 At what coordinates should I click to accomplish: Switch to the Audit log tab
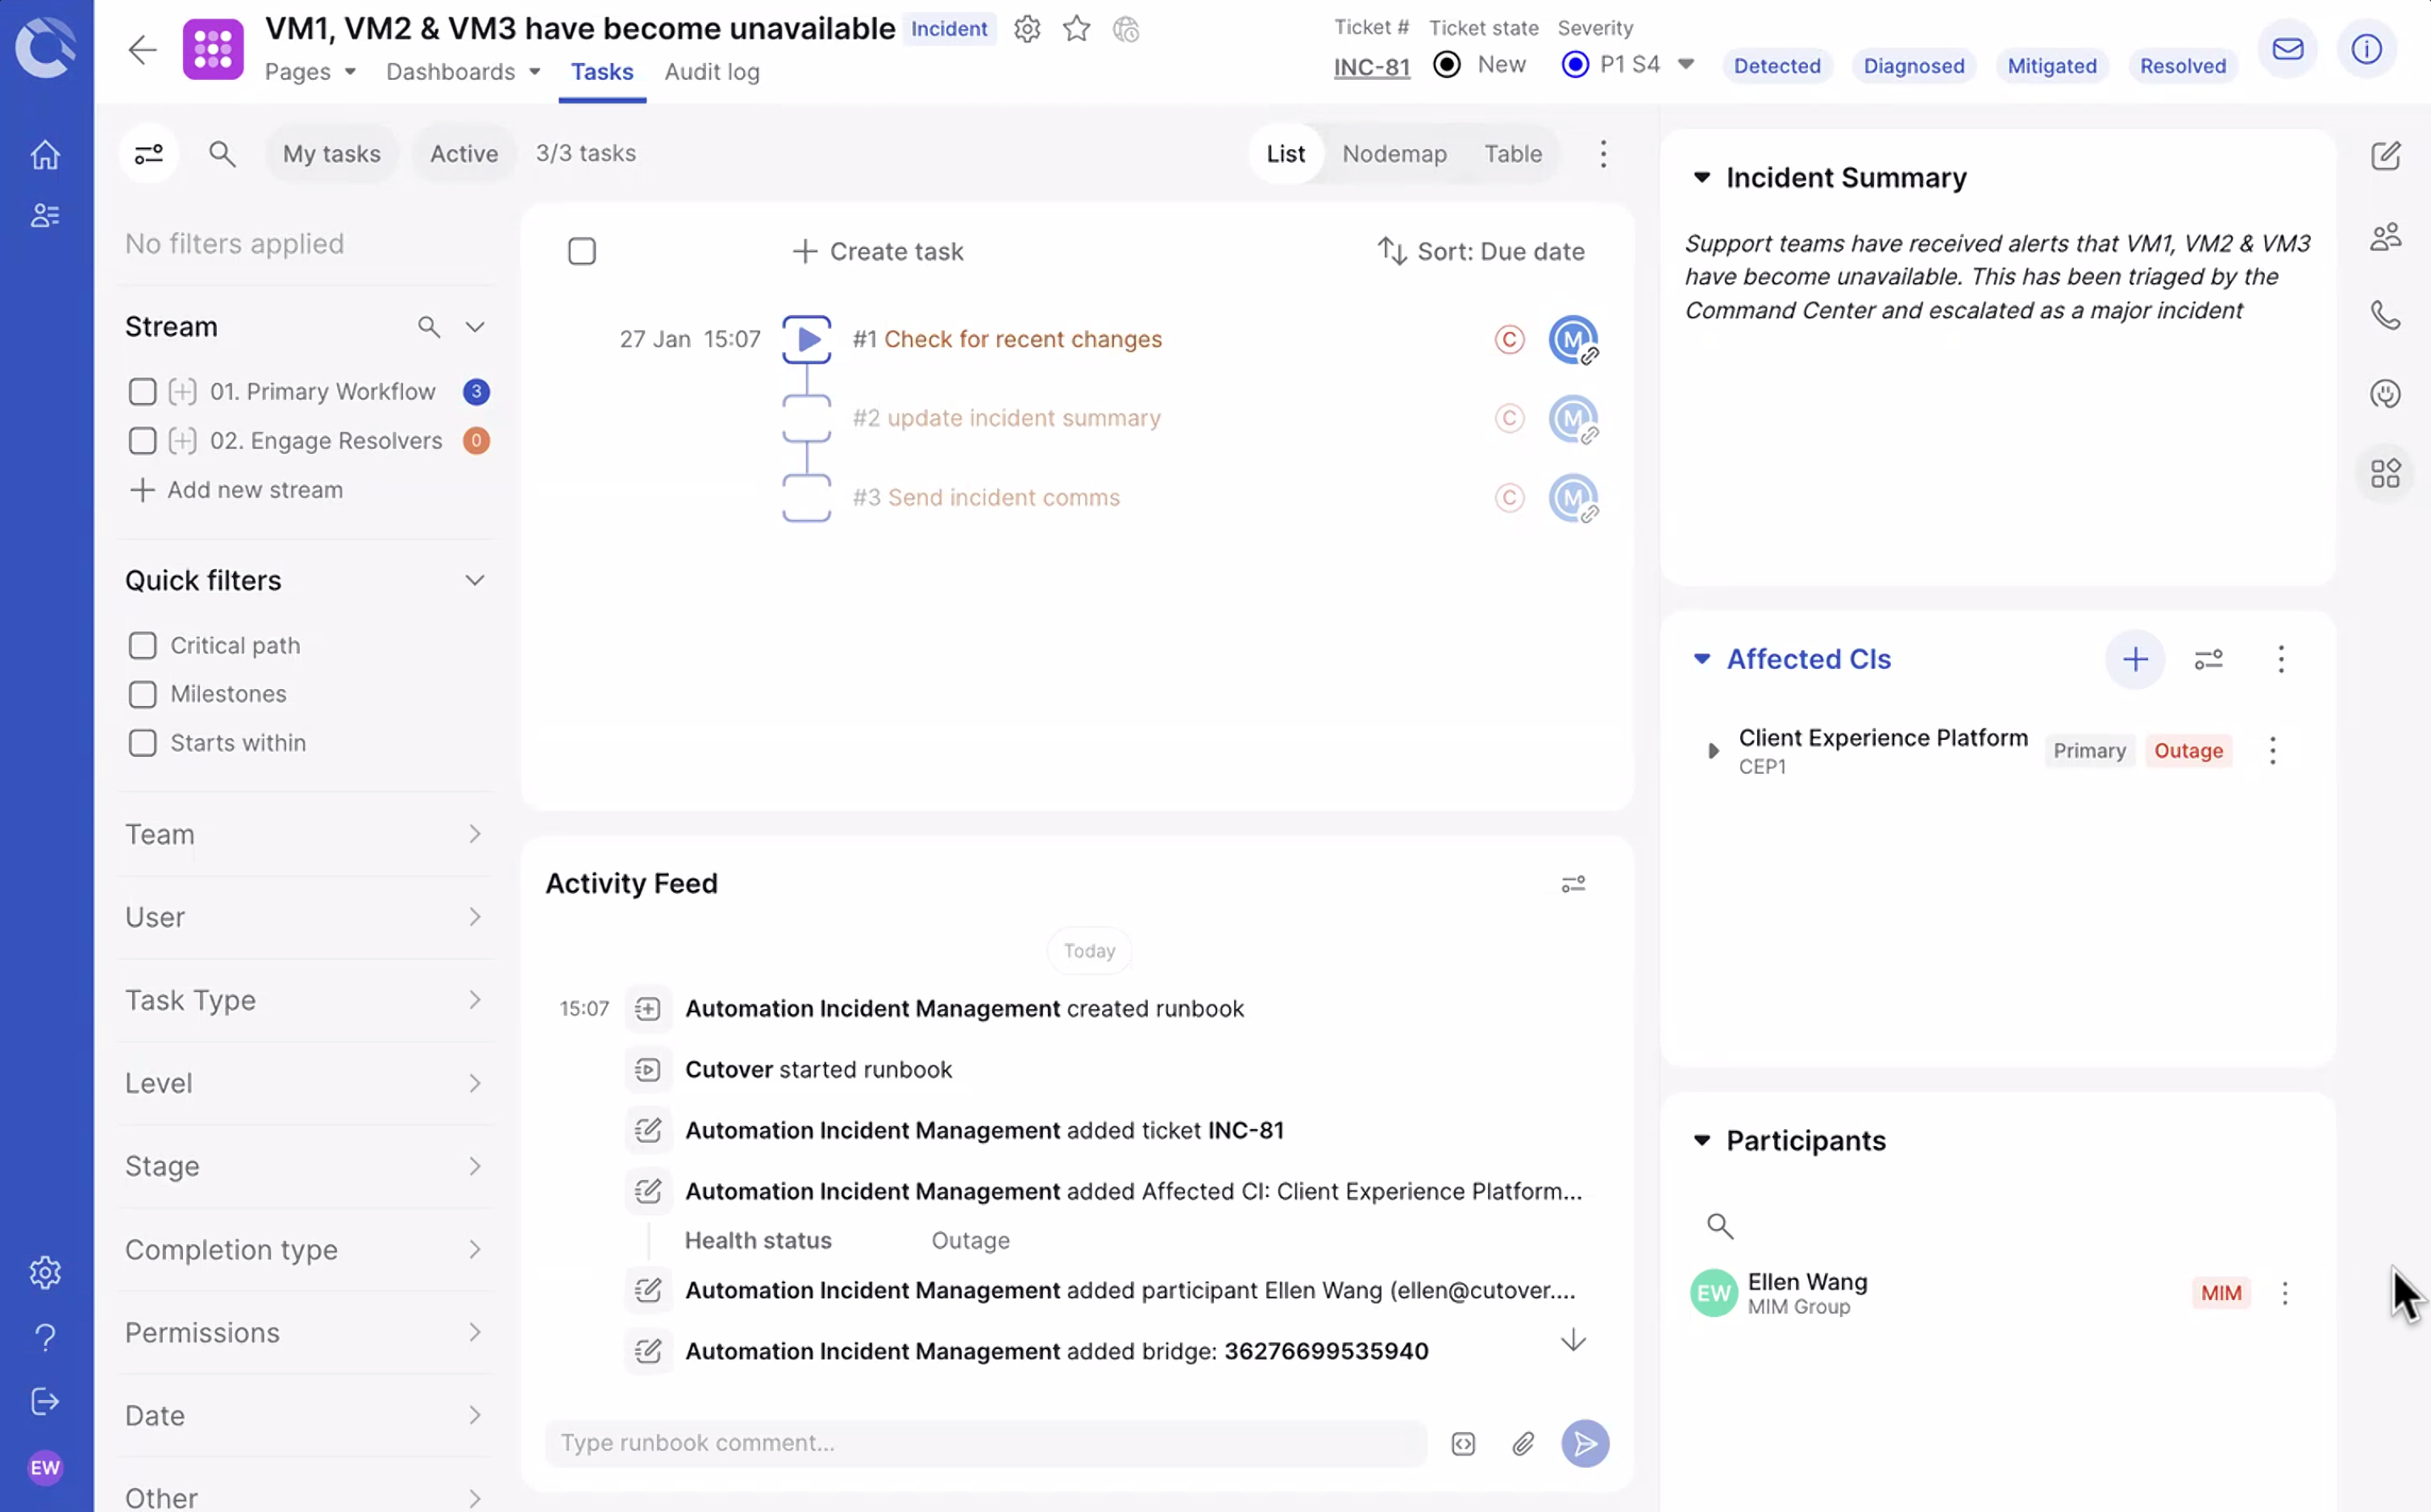click(x=711, y=72)
